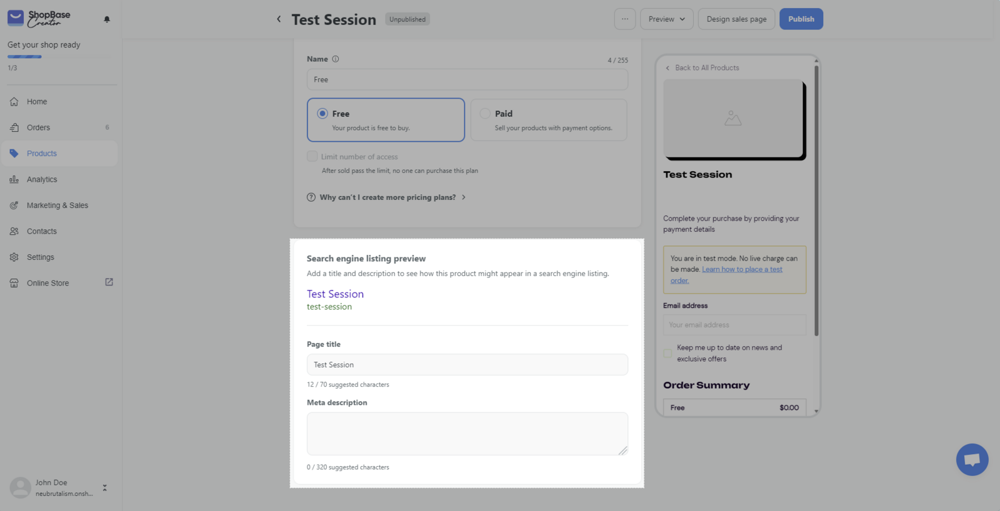Click the Test Session search listing title

coord(335,294)
